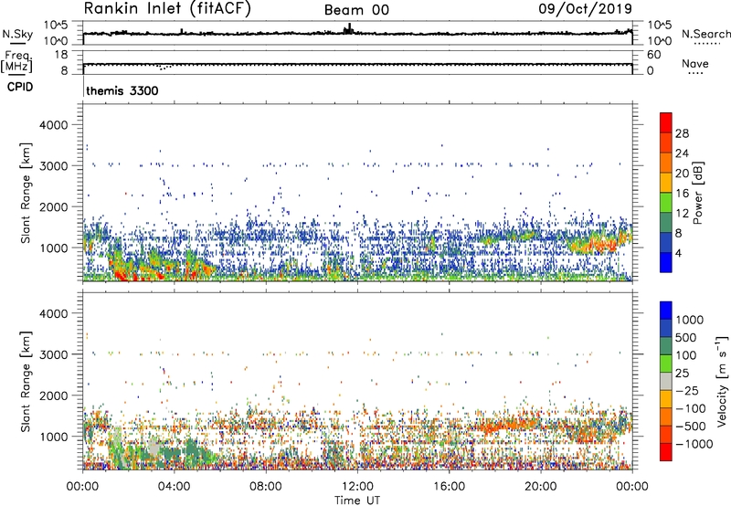The height and width of the screenshot is (506, 731).
Task: Click the 'Nave' legend label
Action: 695,64
